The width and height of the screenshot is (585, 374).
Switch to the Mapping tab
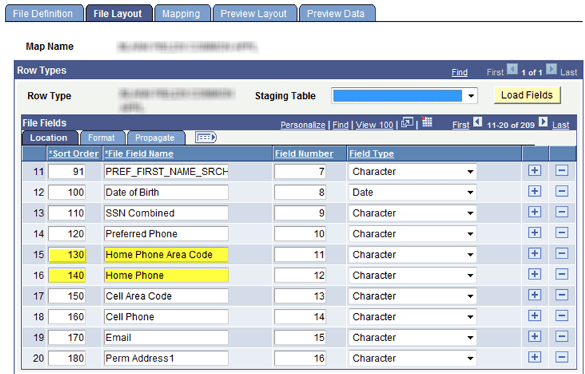click(182, 13)
